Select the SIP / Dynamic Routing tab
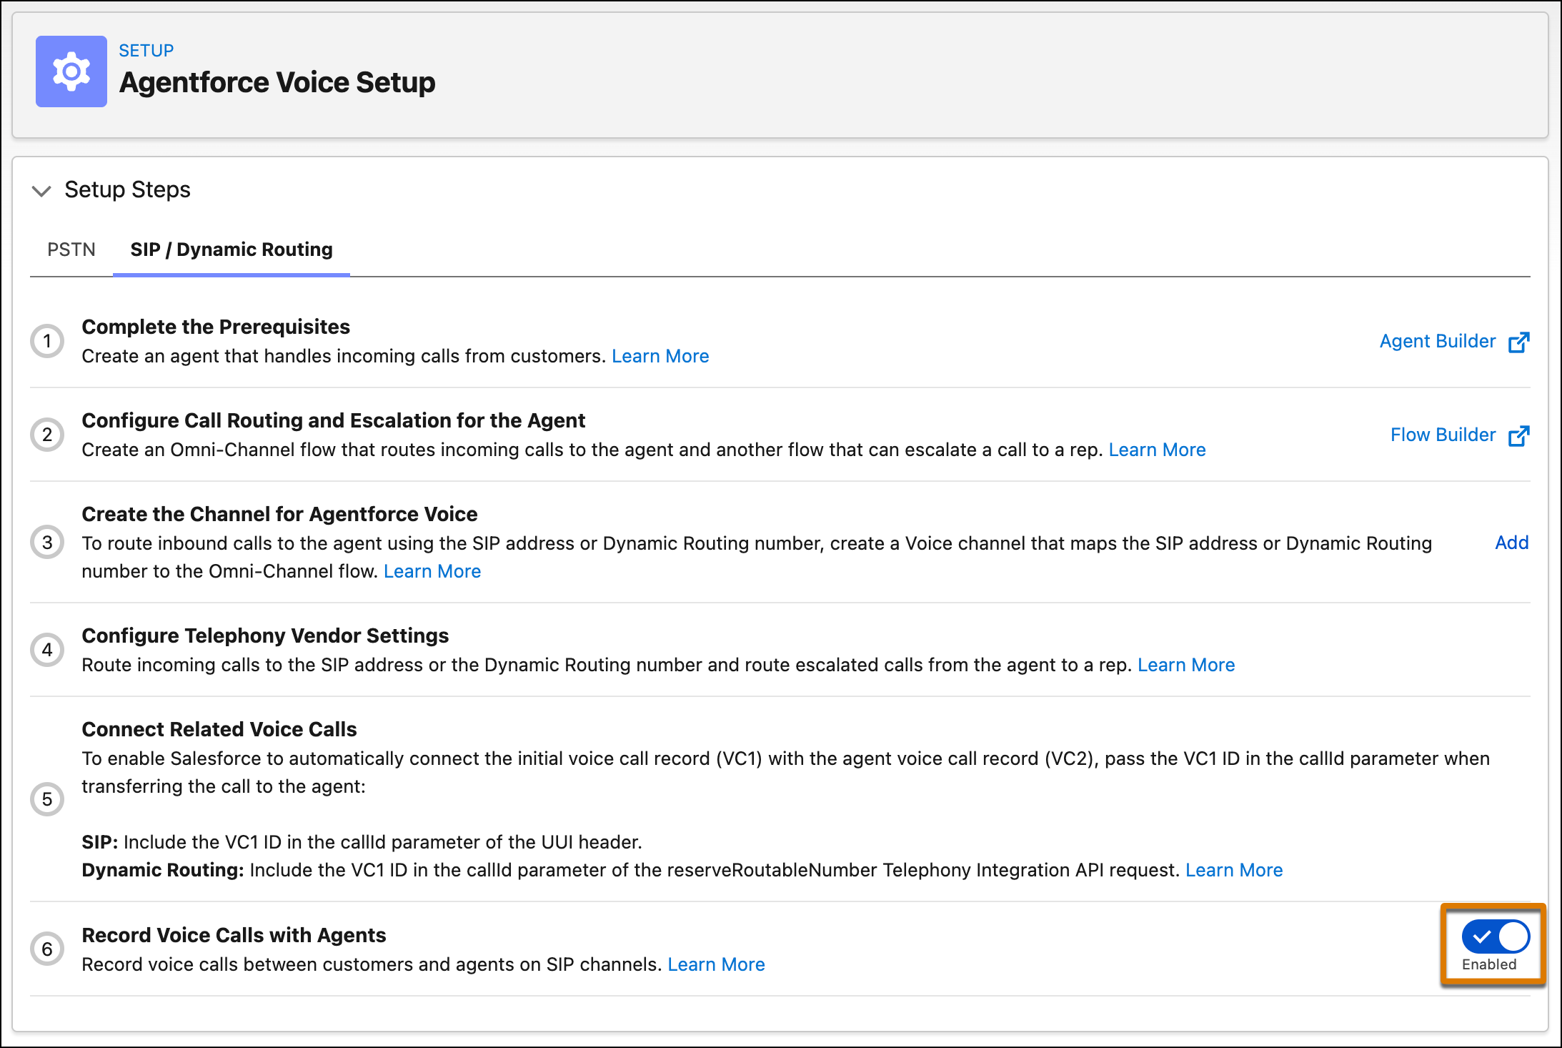 [232, 249]
